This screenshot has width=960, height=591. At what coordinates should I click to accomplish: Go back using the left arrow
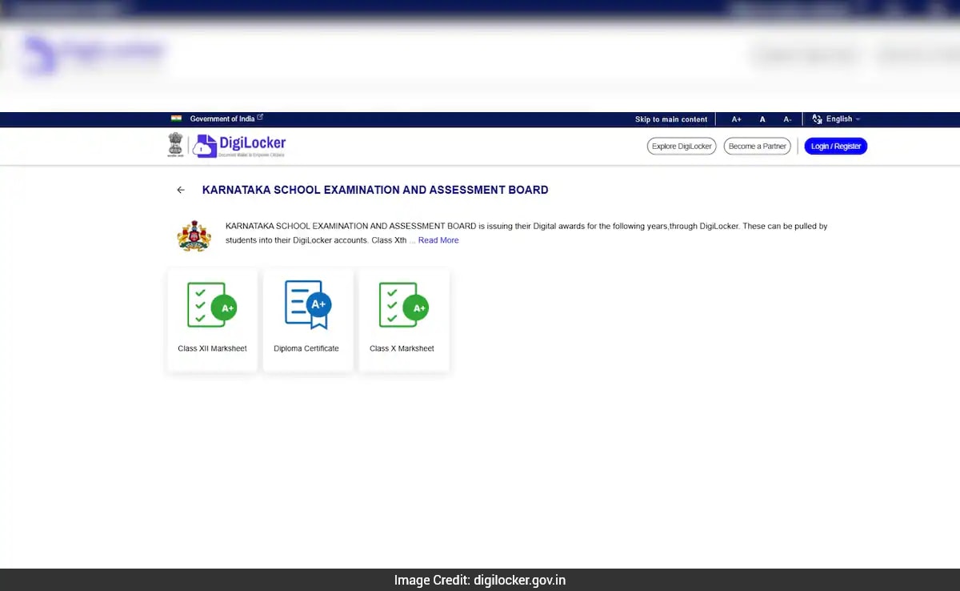(x=181, y=191)
